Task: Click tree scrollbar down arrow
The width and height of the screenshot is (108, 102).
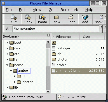Action: [48, 92]
